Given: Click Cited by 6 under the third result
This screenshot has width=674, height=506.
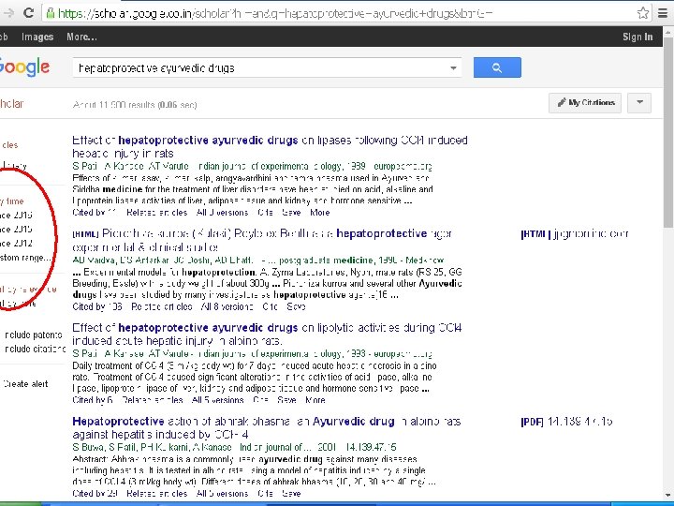Looking at the screenshot, I should (x=93, y=400).
